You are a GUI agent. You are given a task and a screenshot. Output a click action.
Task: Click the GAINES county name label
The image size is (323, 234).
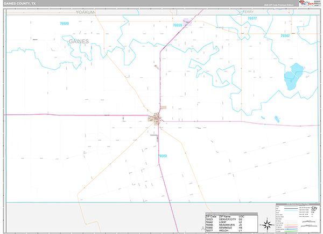pyautogui.click(x=79, y=41)
